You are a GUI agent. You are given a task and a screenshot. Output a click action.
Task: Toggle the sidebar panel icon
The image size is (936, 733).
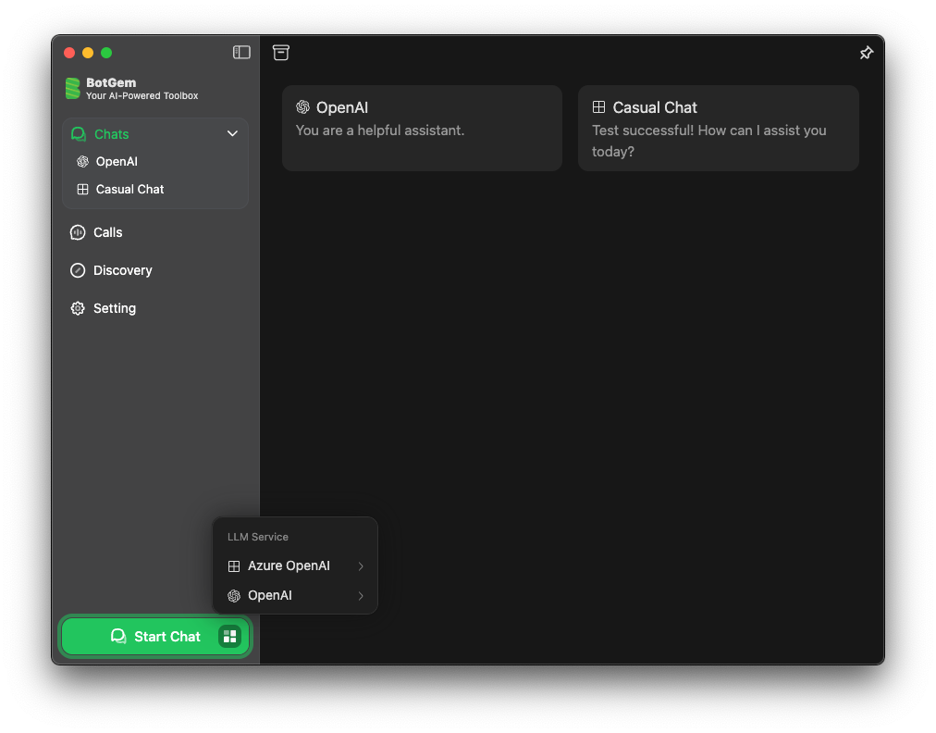coord(241,53)
